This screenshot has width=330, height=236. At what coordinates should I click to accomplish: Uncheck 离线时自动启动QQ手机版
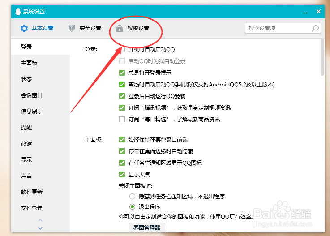(x=122, y=85)
